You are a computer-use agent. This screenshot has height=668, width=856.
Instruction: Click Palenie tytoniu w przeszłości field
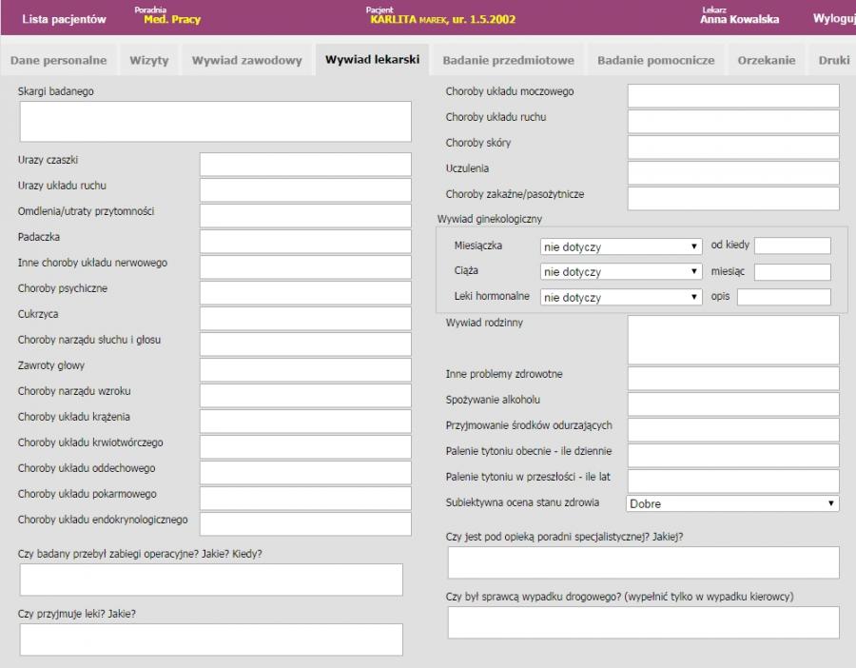[x=733, y=481]
